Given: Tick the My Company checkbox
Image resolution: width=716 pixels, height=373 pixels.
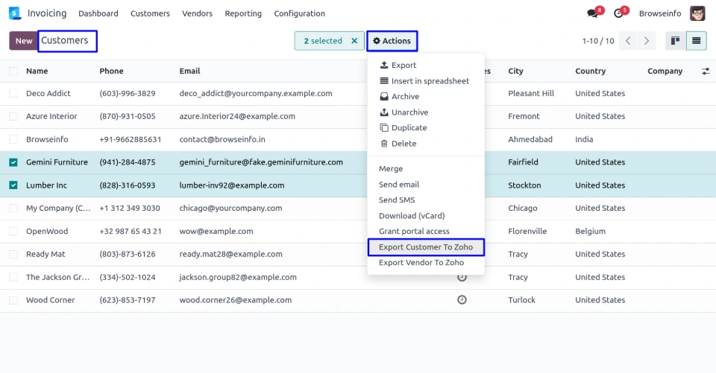Looking at the screenshot, I should [x=13, y=208].
